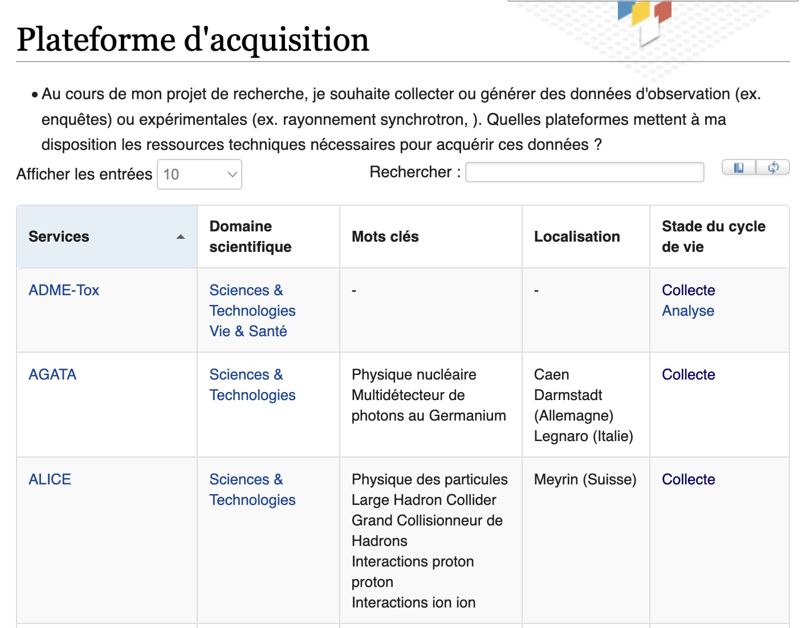Sort by the Localisation column header
Image resolution: width=806 pixels, height=628 pixels.
coord(576,236)
